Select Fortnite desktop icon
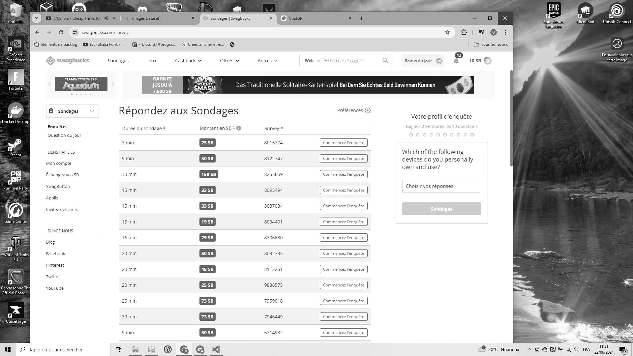Image resolution: width=633 pixels, height=356 pixels. point(15,80)
